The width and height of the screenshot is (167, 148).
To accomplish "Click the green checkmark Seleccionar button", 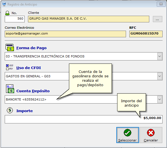I will coord(127,135).
